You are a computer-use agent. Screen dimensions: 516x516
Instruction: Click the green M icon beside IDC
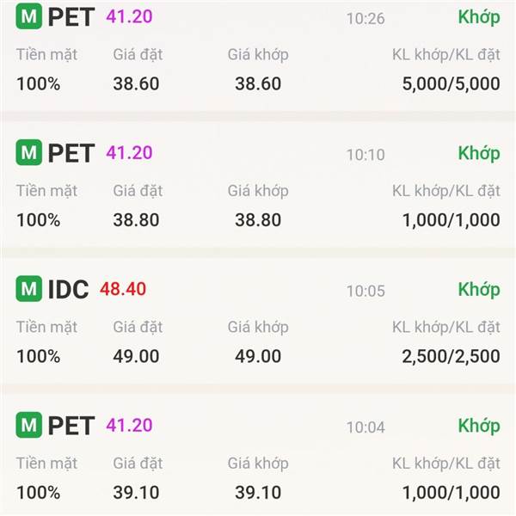pyautogui.click(x=29, y=289)
